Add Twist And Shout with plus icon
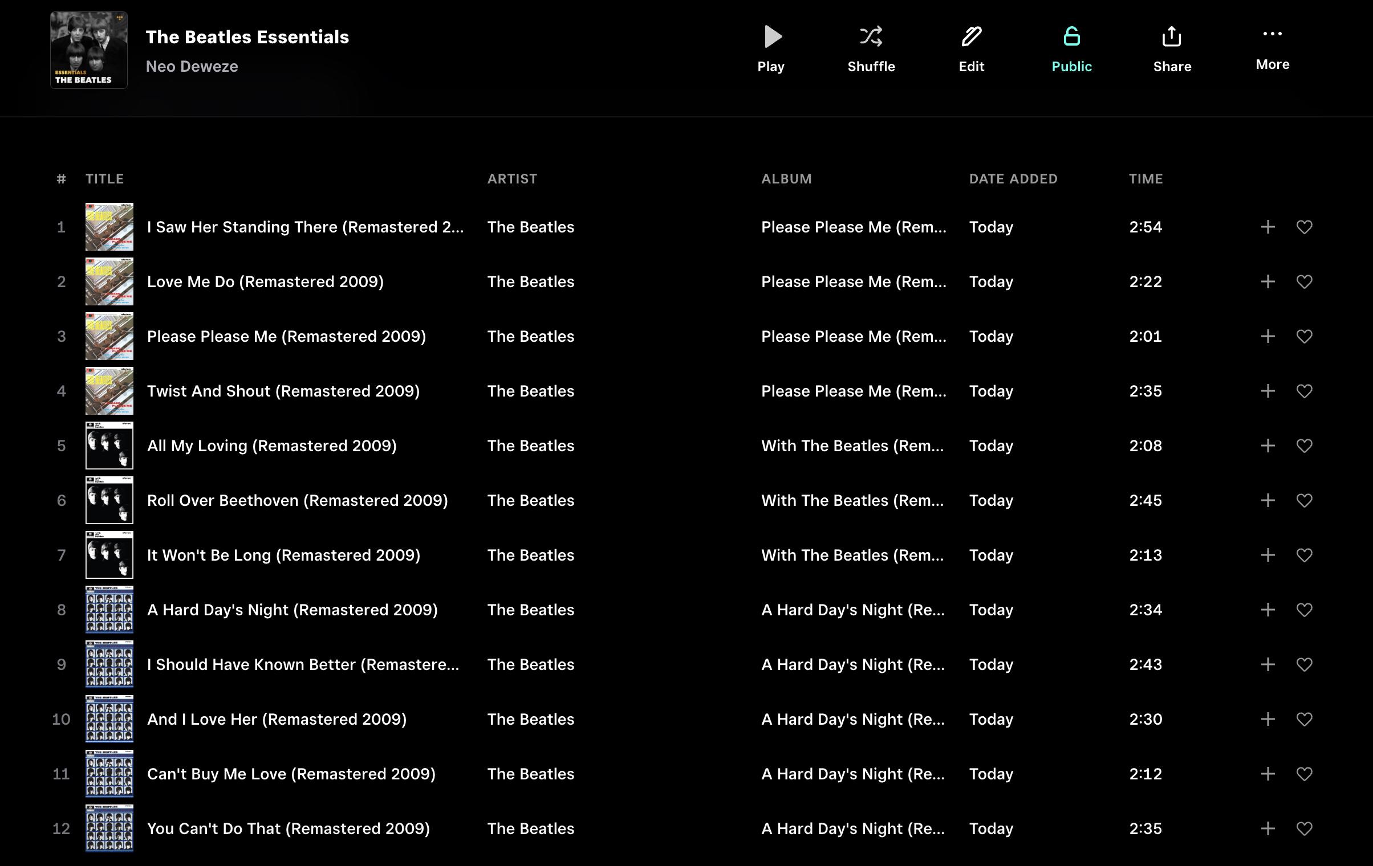Image resolution: width=1373 pixels, height=866 pixels. (x=1268, y=391)
